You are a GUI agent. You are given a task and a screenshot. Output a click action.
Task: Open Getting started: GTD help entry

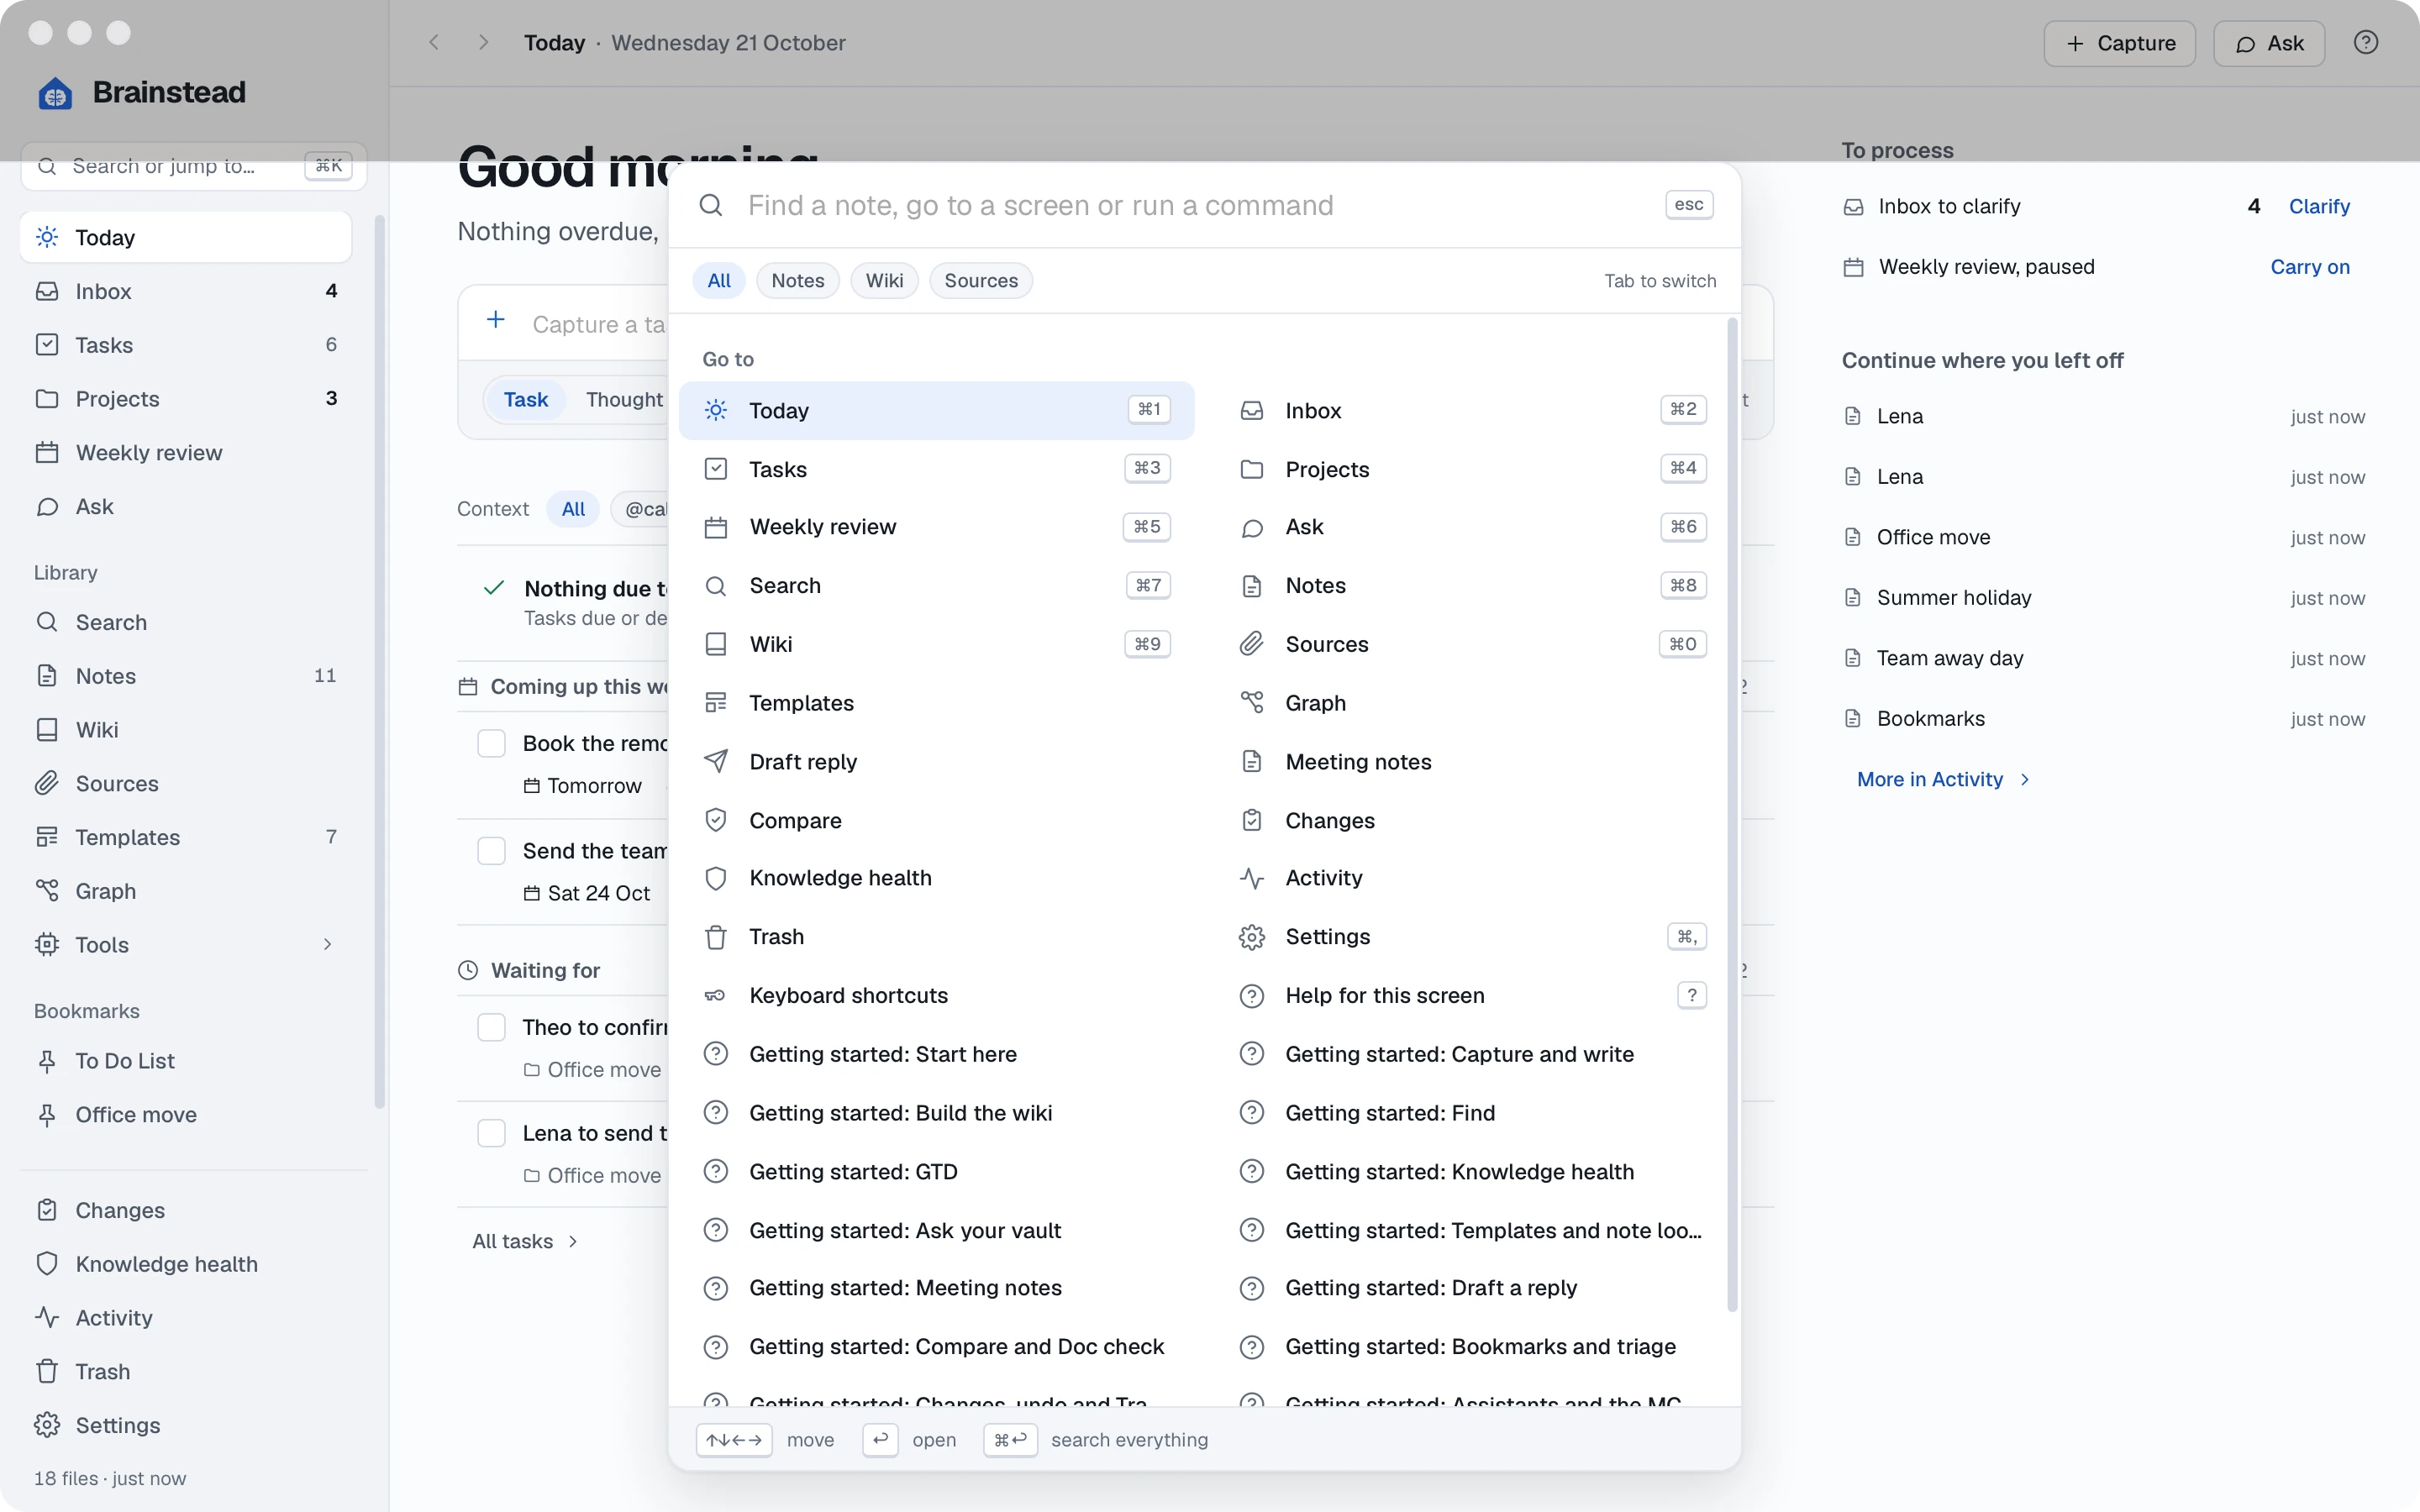[936, 1172]
